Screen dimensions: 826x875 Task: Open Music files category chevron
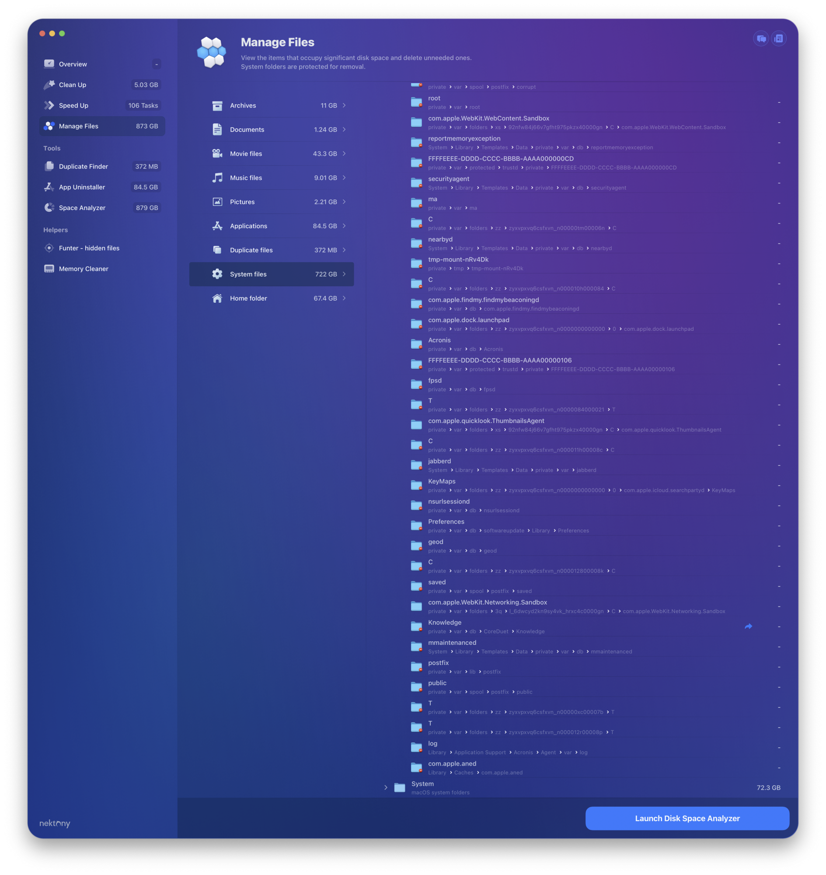click(344, 178)
